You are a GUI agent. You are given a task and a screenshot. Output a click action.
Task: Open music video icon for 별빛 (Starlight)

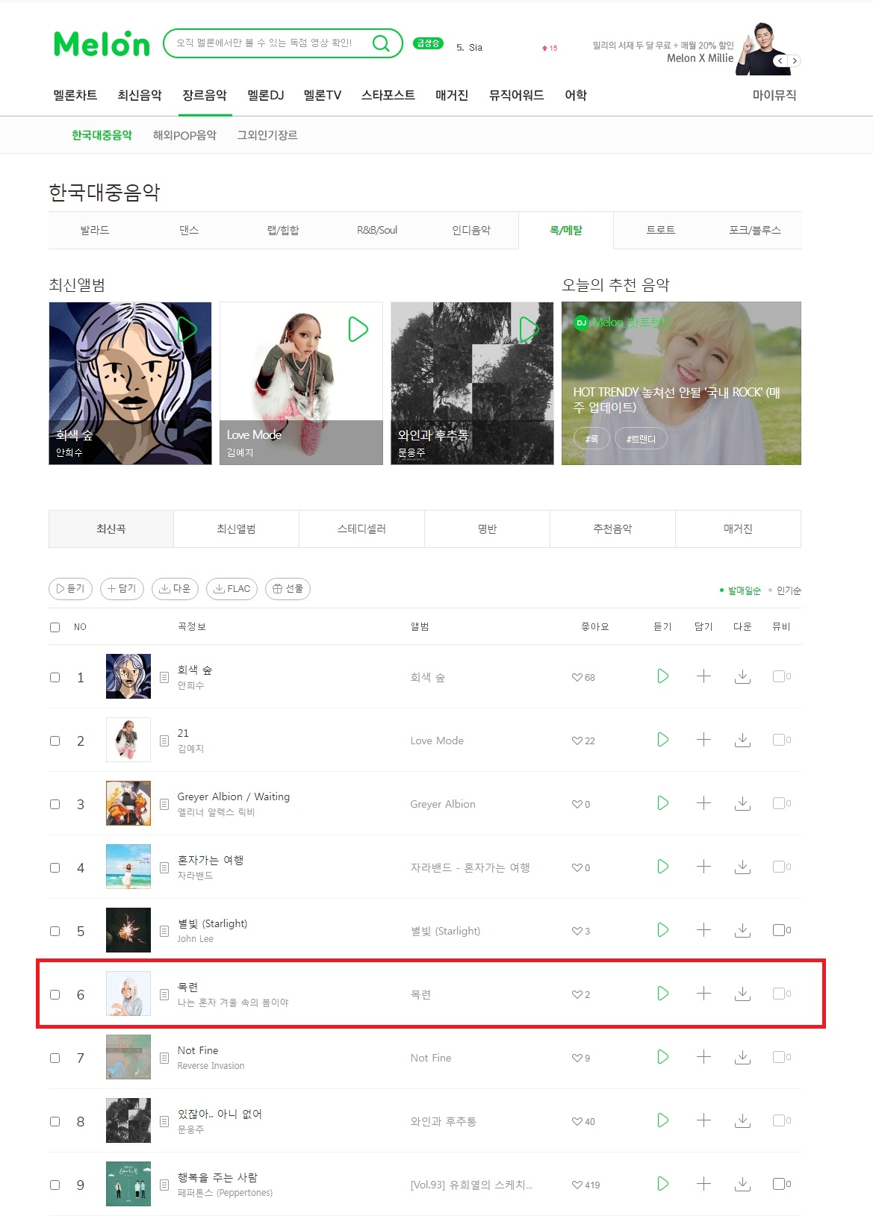click(781, 930)
